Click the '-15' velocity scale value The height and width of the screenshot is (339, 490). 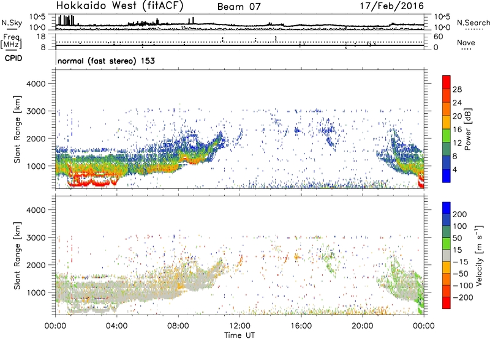tap(461, 262)
